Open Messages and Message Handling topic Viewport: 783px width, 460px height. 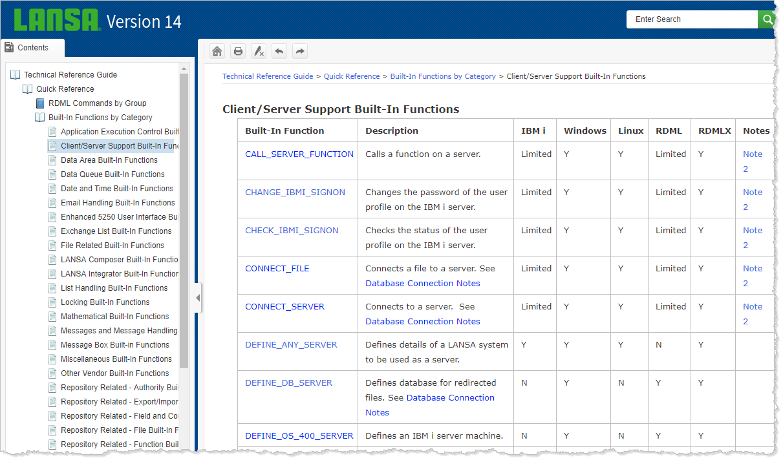(x=119, y=331)
